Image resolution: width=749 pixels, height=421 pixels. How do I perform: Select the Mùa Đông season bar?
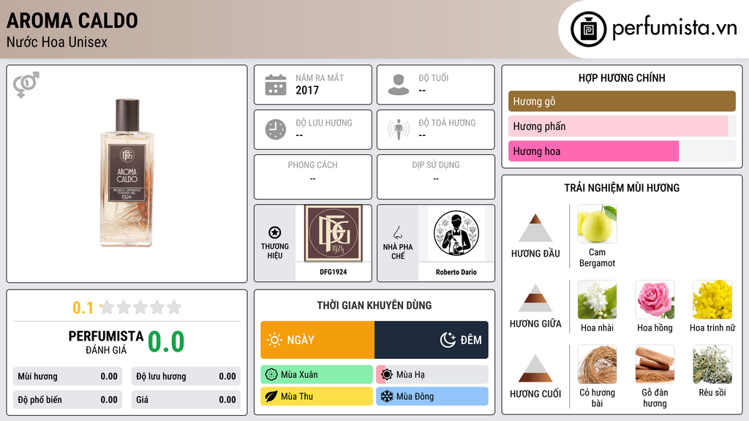[432, 396]
